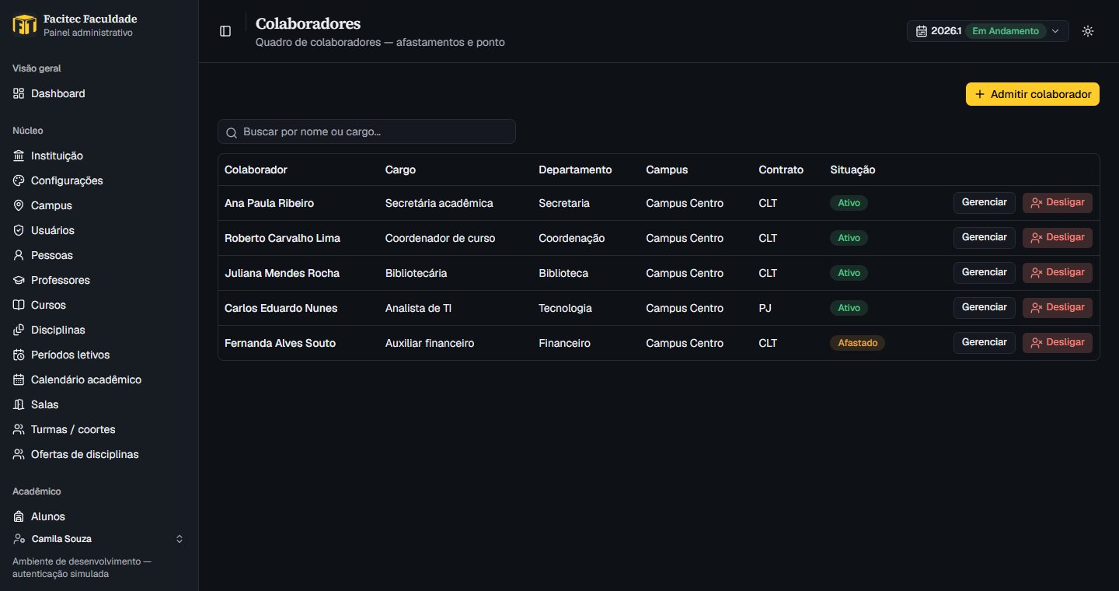Image resolution: width=1119 pixels, height=591 pixels.
Task: Click the Instituição building icon
Action: pos(19,156)
